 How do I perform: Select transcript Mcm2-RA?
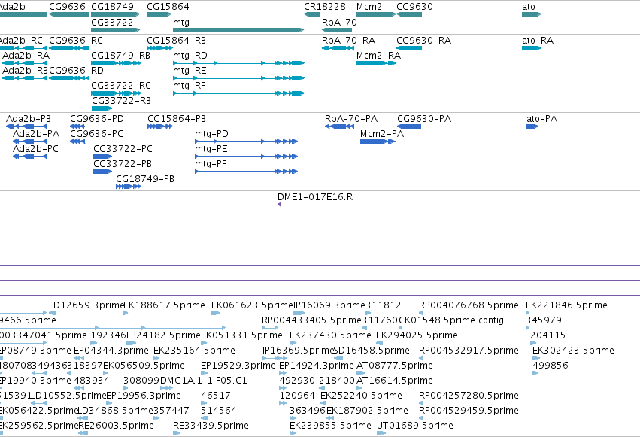376,63
